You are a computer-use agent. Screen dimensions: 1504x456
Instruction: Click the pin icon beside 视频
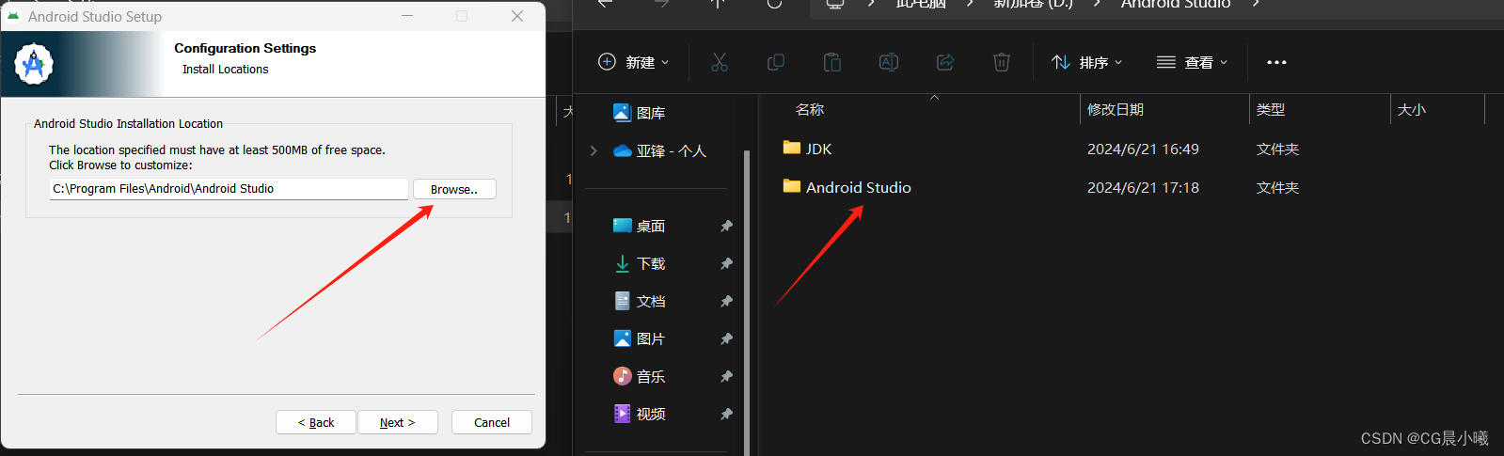726,414
